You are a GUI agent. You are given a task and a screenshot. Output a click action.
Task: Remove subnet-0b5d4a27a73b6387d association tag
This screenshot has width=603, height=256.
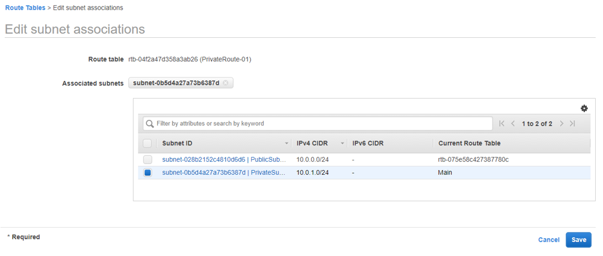click(x=226, y=83)
